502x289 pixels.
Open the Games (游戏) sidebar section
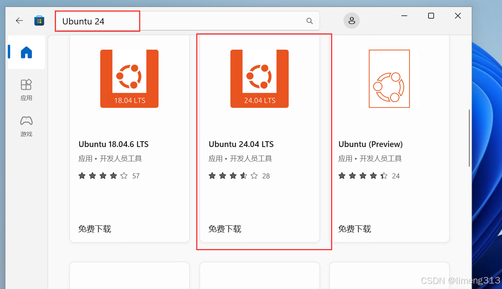(x=26, y=126)
